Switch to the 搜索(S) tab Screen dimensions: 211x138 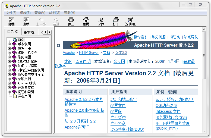[30, 32]
